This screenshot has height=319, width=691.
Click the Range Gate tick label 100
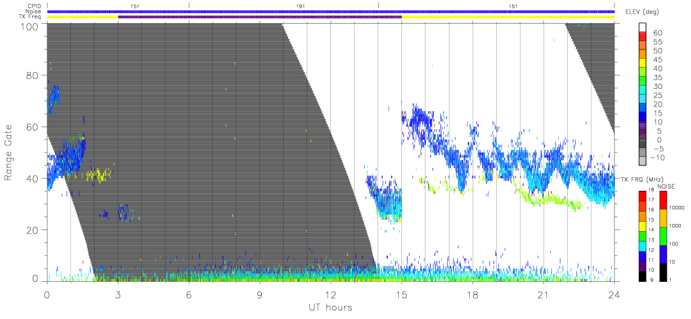[29, 26]
